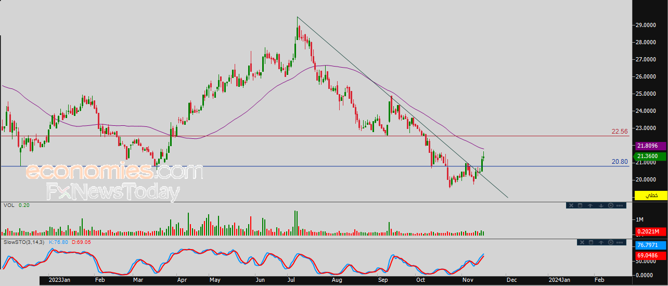Close the SlowSTO indicator panel
668x286 pixels.
click(583, 242)
